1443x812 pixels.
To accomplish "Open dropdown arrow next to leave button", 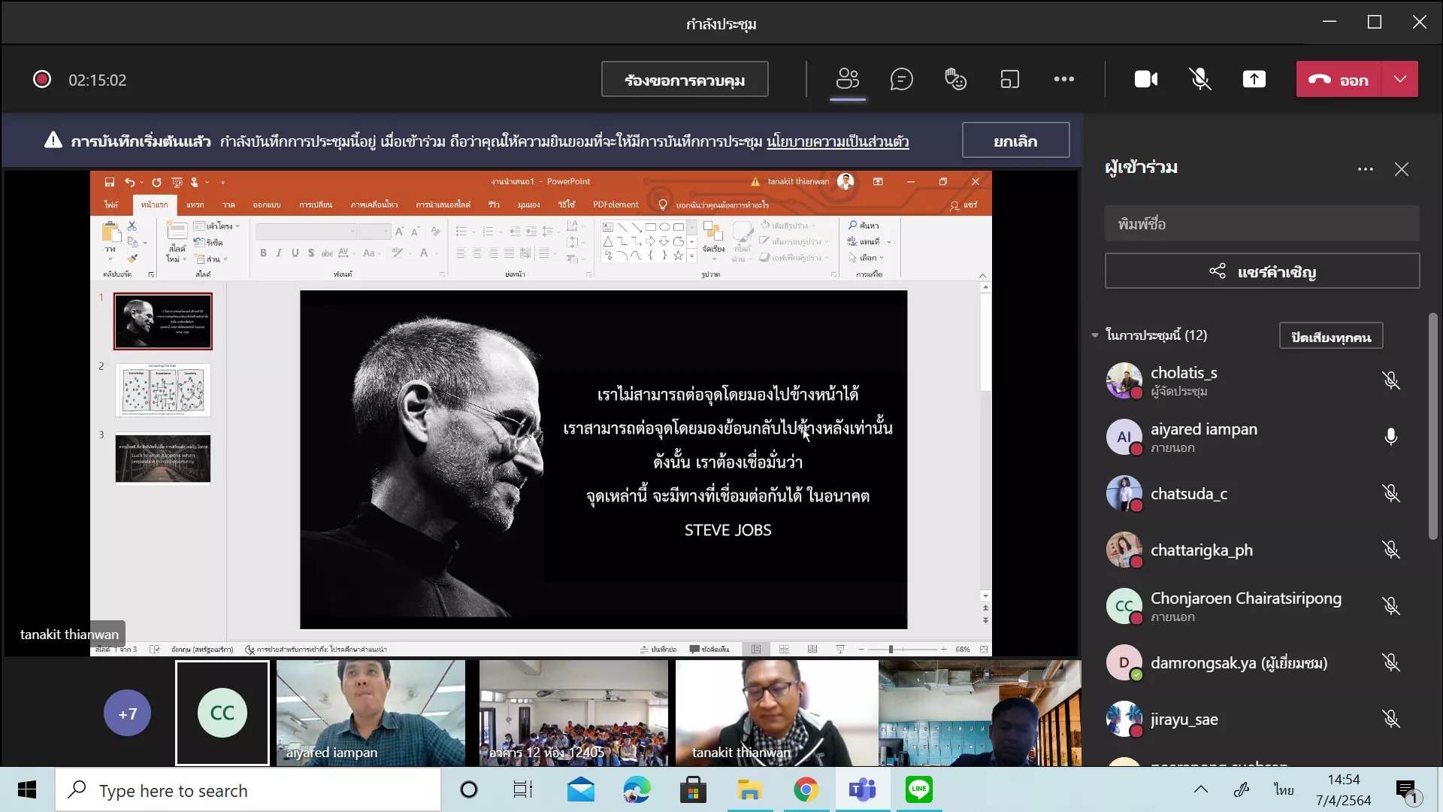I will click(1399, 79).
